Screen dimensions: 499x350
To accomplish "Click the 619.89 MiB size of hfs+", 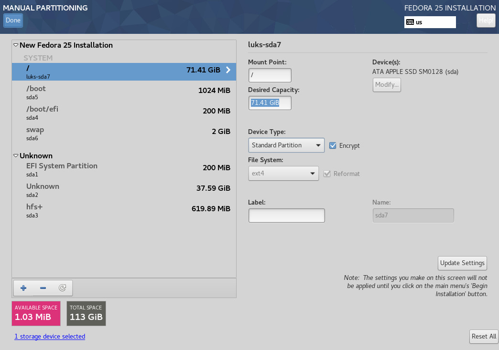I will pos(211,209).
